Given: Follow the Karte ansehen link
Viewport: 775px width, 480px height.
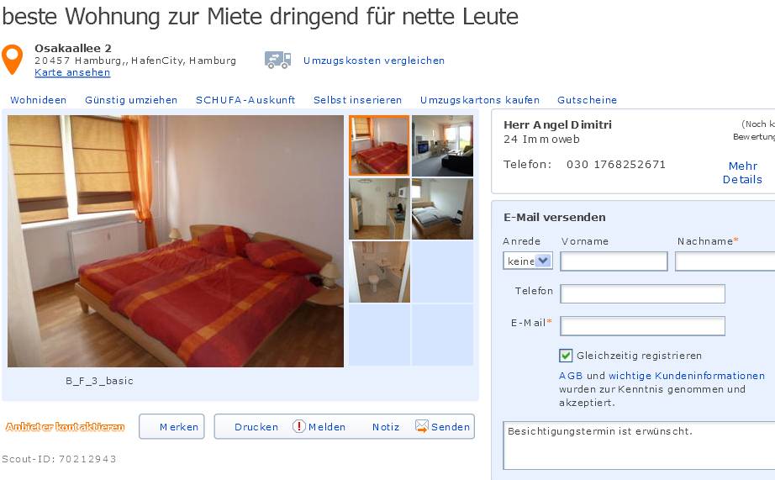Looking at the screenshot, I should [x=72, y=72].
